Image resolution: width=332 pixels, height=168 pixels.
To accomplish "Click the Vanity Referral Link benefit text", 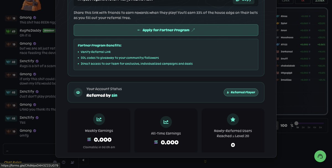I will pyautogui.click(x=96, y=52).
